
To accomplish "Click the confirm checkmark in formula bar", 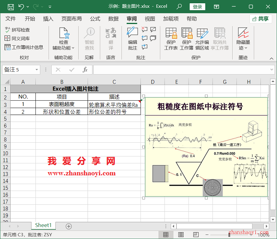I will point(72,70).
